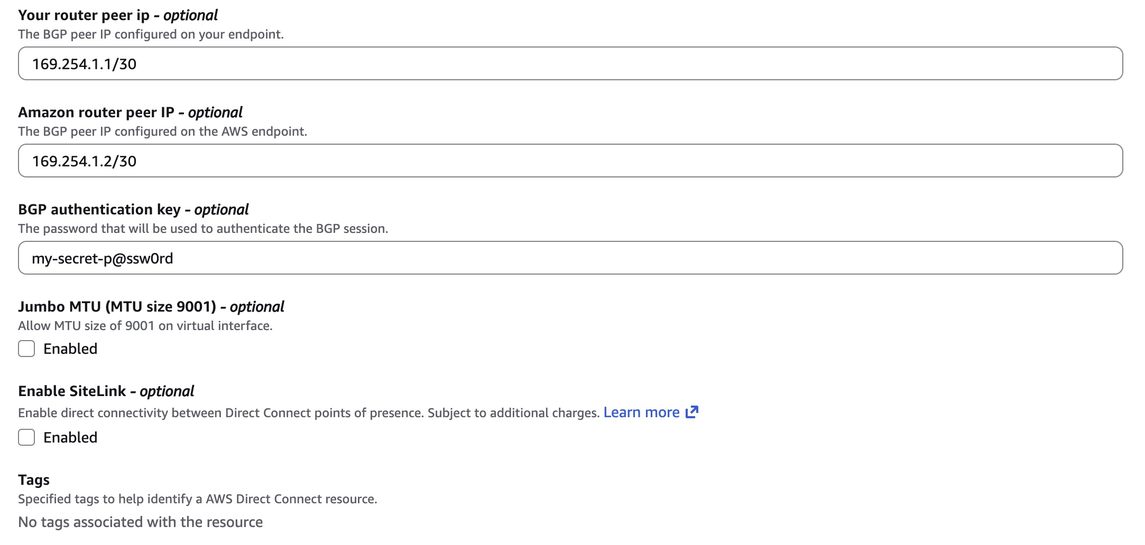Click the Tags section heading

click(x=33, y=480)
